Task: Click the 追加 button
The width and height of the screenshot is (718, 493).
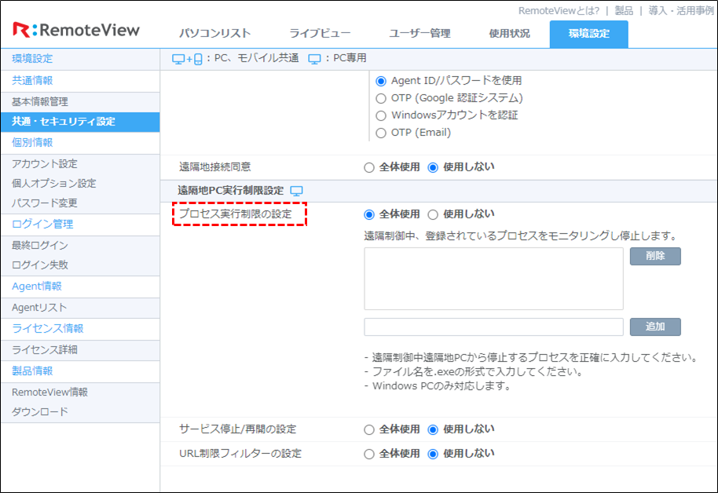Action: tap(655, 327)
